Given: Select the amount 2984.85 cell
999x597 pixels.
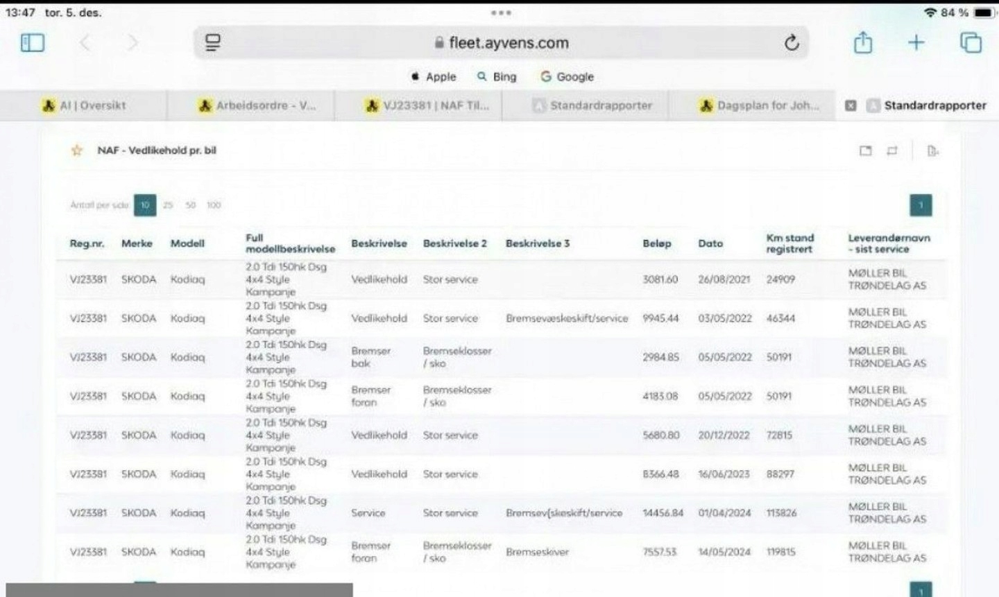Looking at the screenshot, I should coord(661,357).
